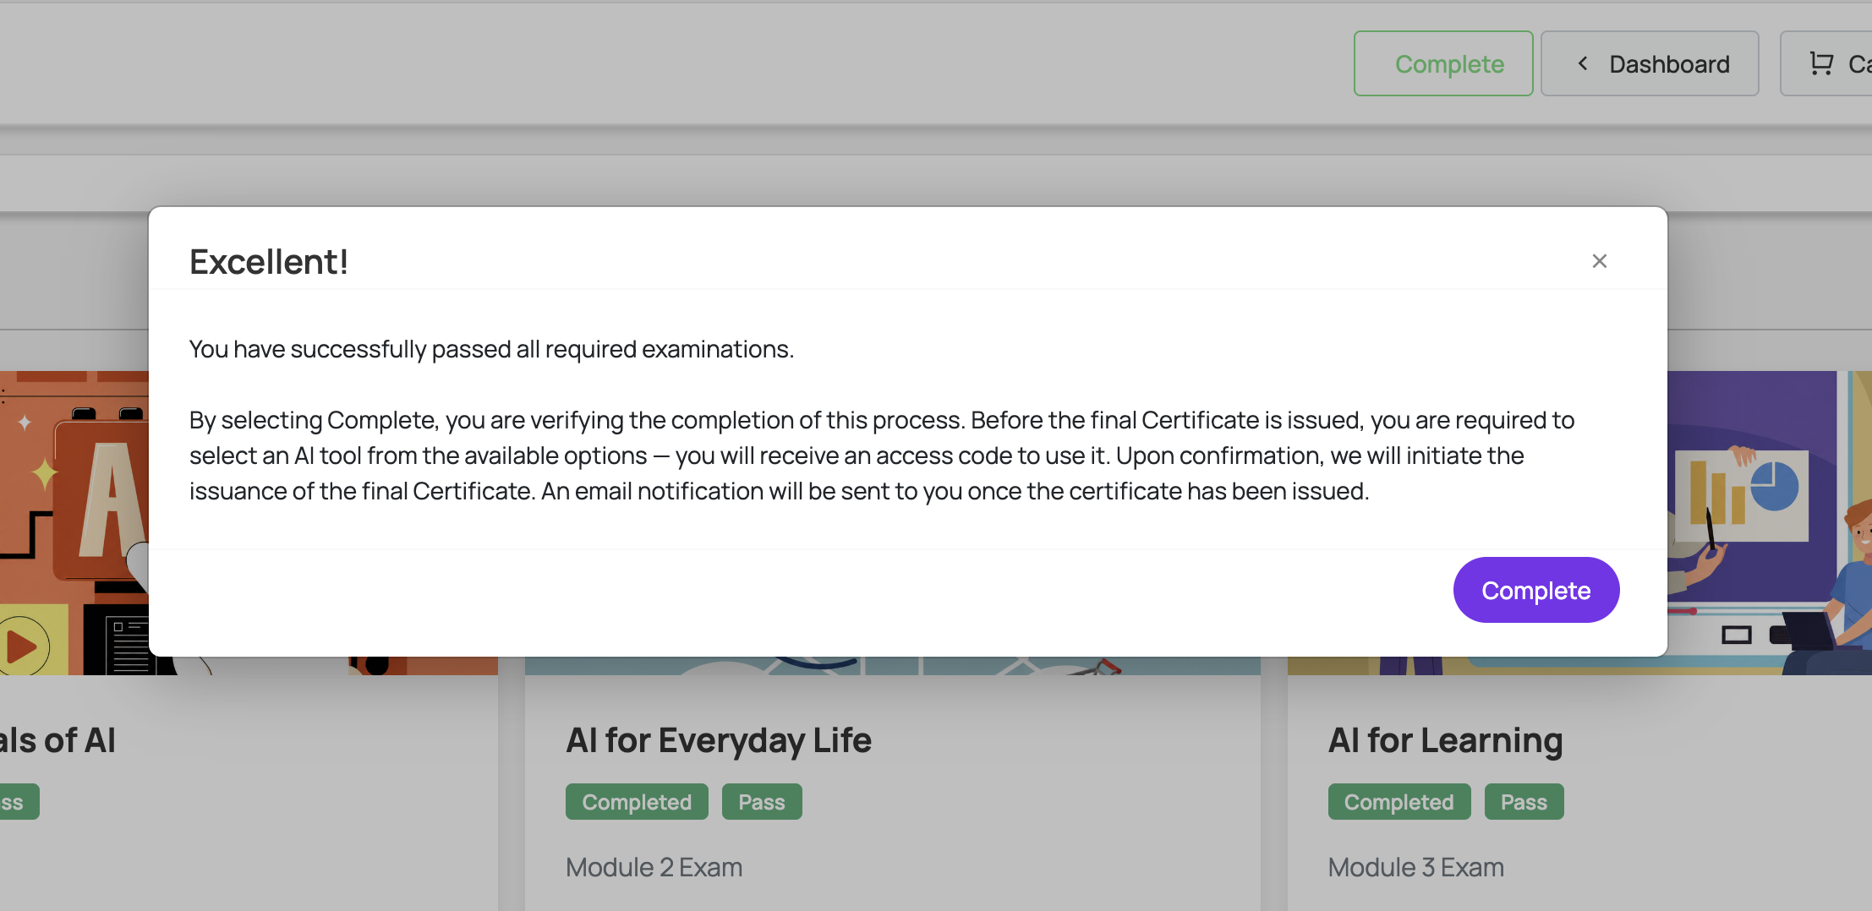
Task: Open the shopping cart icon
Action: tap(1820, 63)
